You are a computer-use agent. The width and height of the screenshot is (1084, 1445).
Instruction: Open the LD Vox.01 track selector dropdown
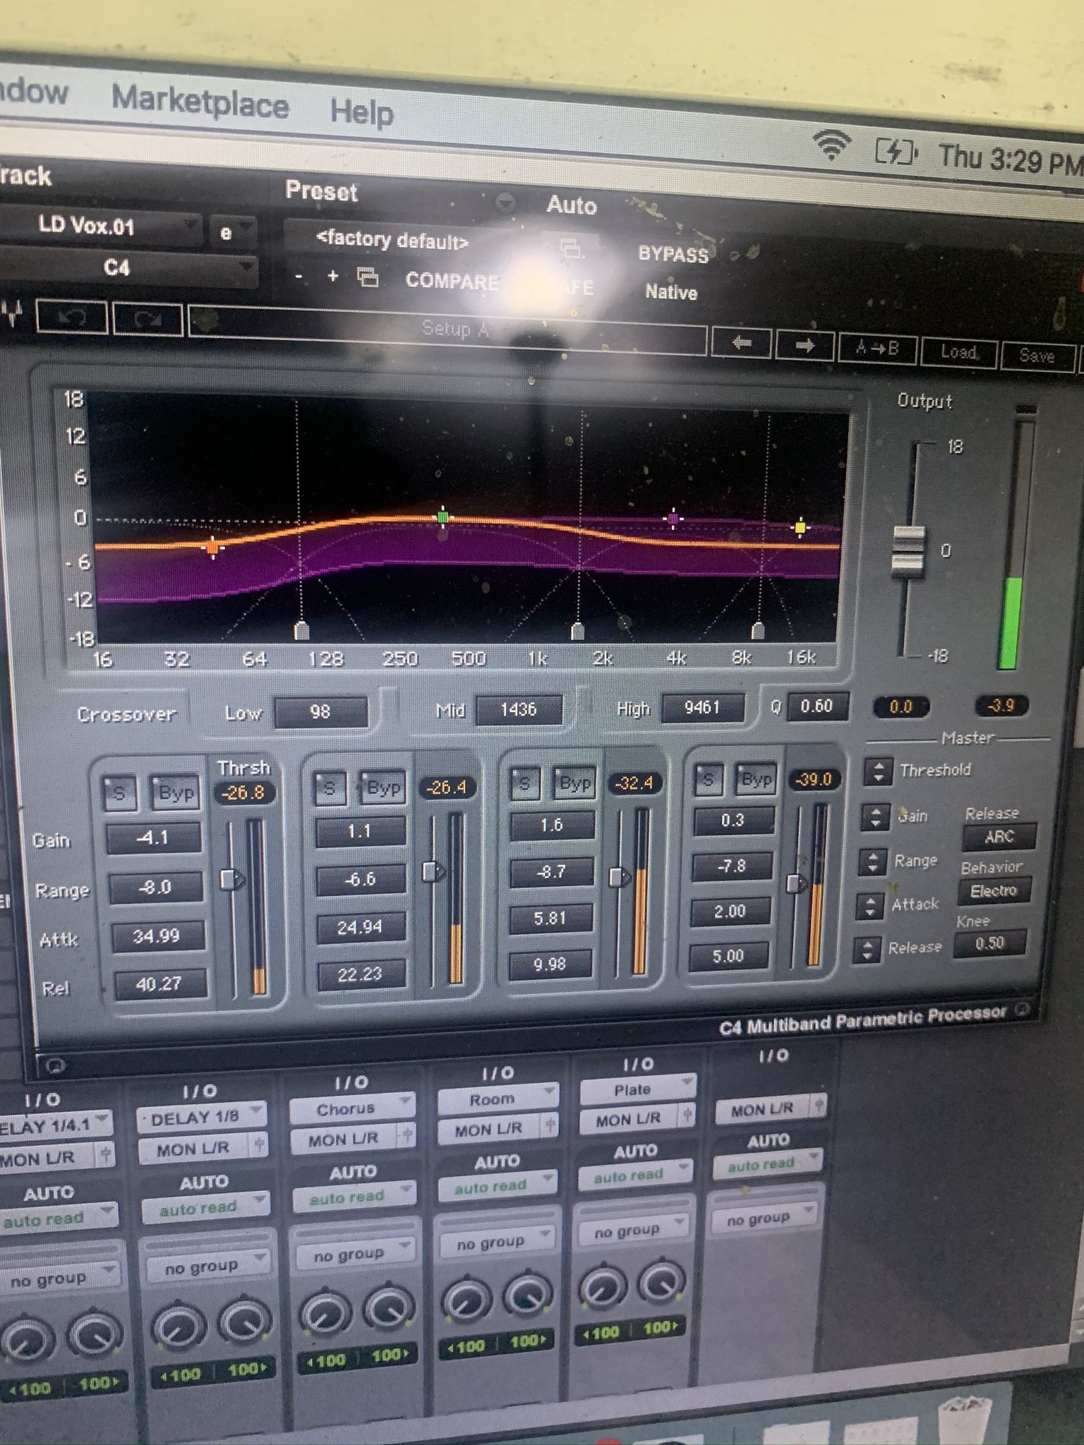[x=99, y=227]
